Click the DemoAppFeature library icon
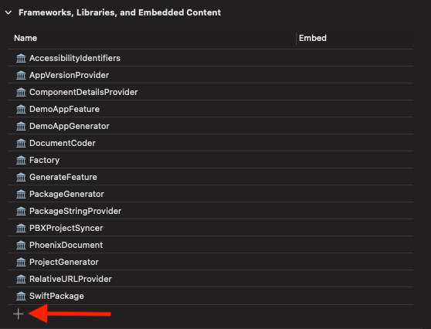431x329 pixels. (x=21, y=110)
